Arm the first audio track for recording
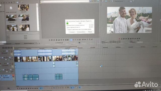This screenshot has height=91, width=161. pyautogui.click(x=2, y=53)
